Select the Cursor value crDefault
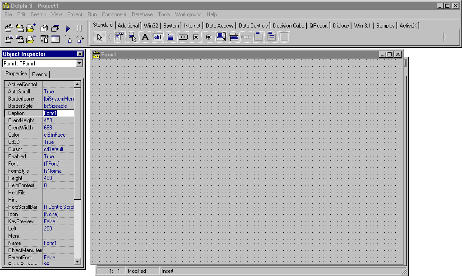Viewport: 462px width, 276px height. coord(58,149)
